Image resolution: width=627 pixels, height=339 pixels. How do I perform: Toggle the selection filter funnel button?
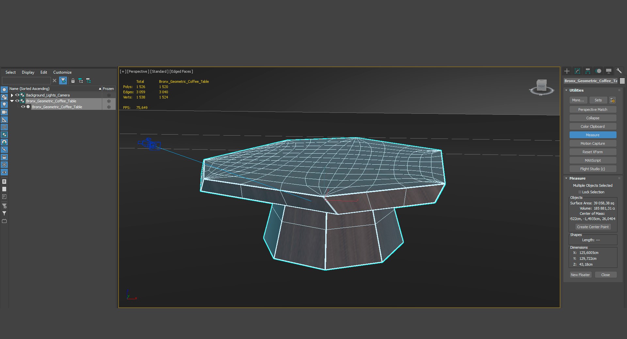[63, 81]
